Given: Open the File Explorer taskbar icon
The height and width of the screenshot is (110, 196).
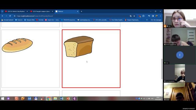Looking at the screenshot, I should tap(55, 98).
